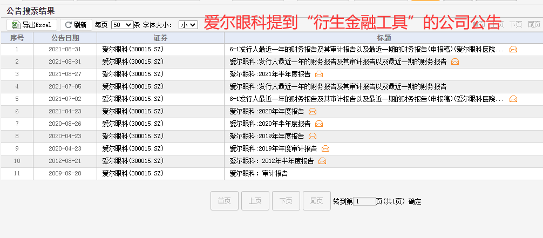Open the 每页 50 rows-per-page dropdown
Viewport: 543px width, 238px height.
point(122,25)
